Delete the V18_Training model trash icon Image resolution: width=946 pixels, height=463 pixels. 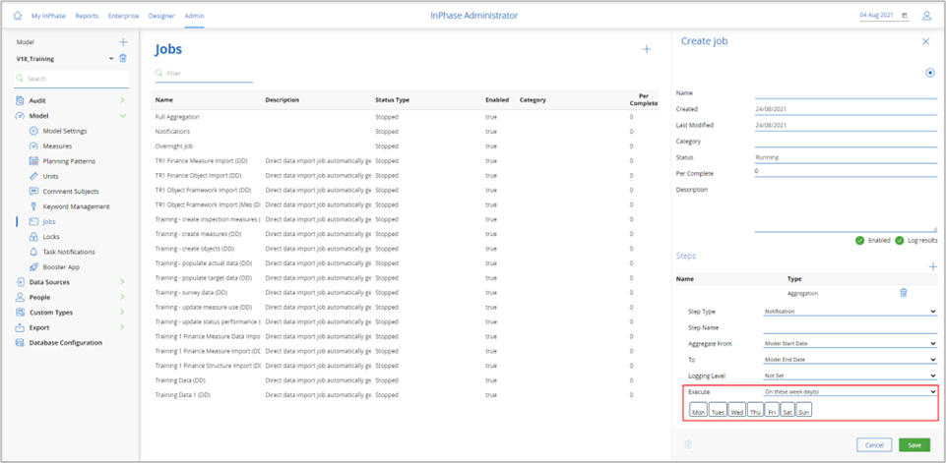(123, 58)
